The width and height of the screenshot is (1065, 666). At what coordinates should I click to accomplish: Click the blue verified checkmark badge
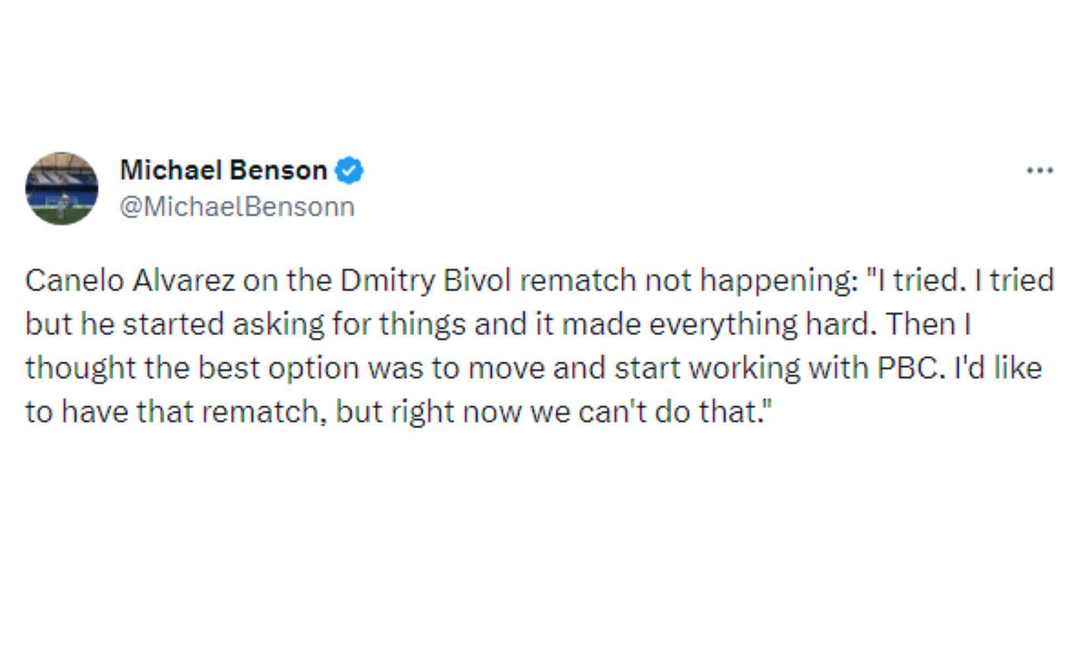tap(349, 170)
